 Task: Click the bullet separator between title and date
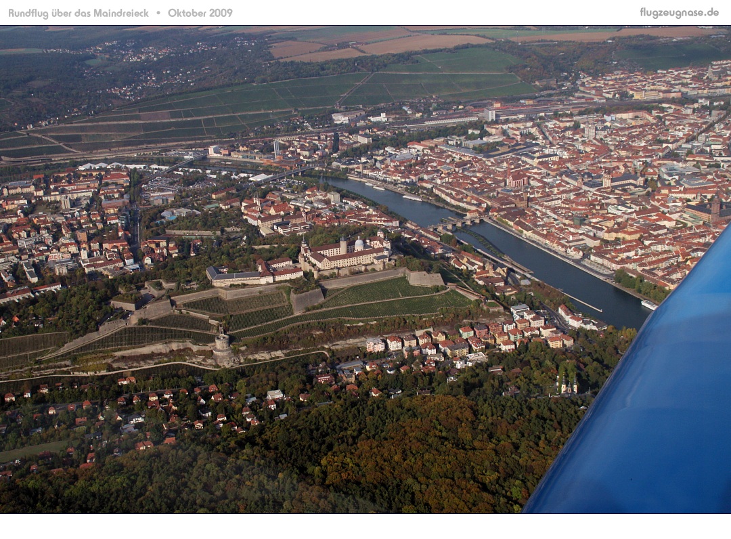pos(158,13)
